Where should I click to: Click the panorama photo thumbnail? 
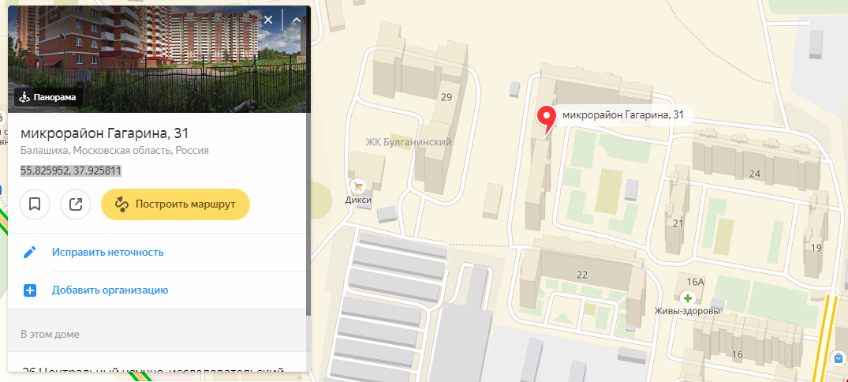[x=159, y=59]
